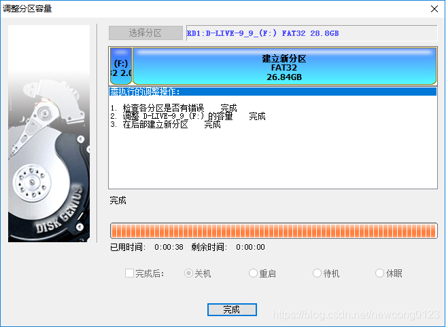Viewport: 446px width, 327px height.
Task: Click the 建立新分区 FAT32 26.84GB partition block
Action: click(284, 66)
